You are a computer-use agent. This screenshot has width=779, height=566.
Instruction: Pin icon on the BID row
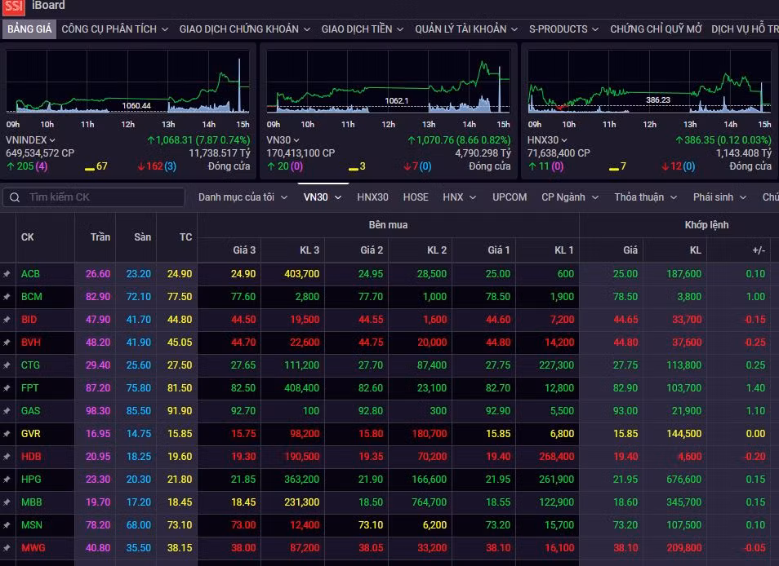(x=7, y=320)
